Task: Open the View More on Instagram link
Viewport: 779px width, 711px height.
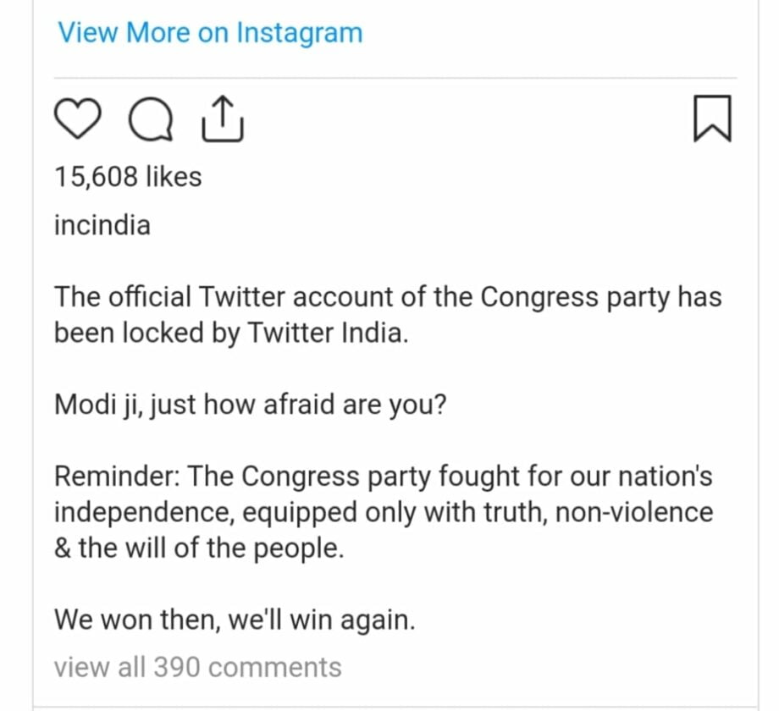Action: [209, 33]
